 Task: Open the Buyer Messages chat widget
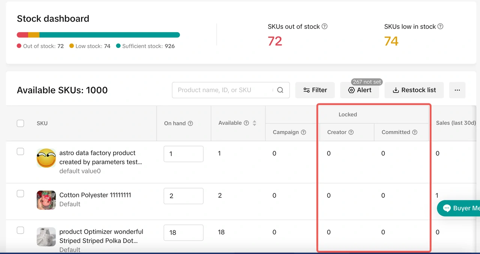pos(459,208)
